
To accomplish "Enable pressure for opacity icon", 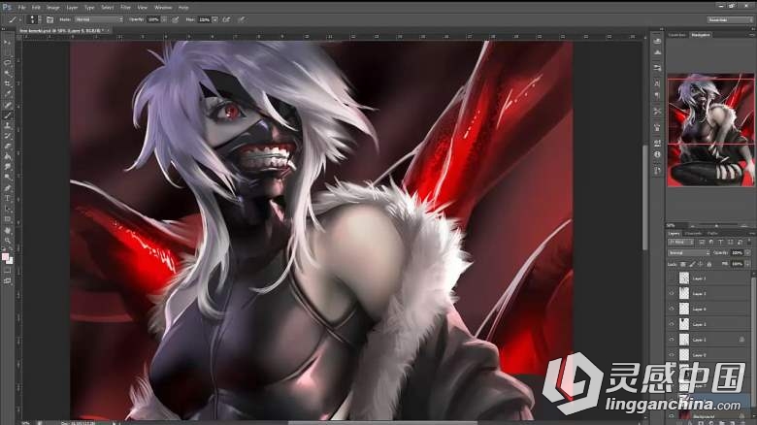I will [176, 19].
